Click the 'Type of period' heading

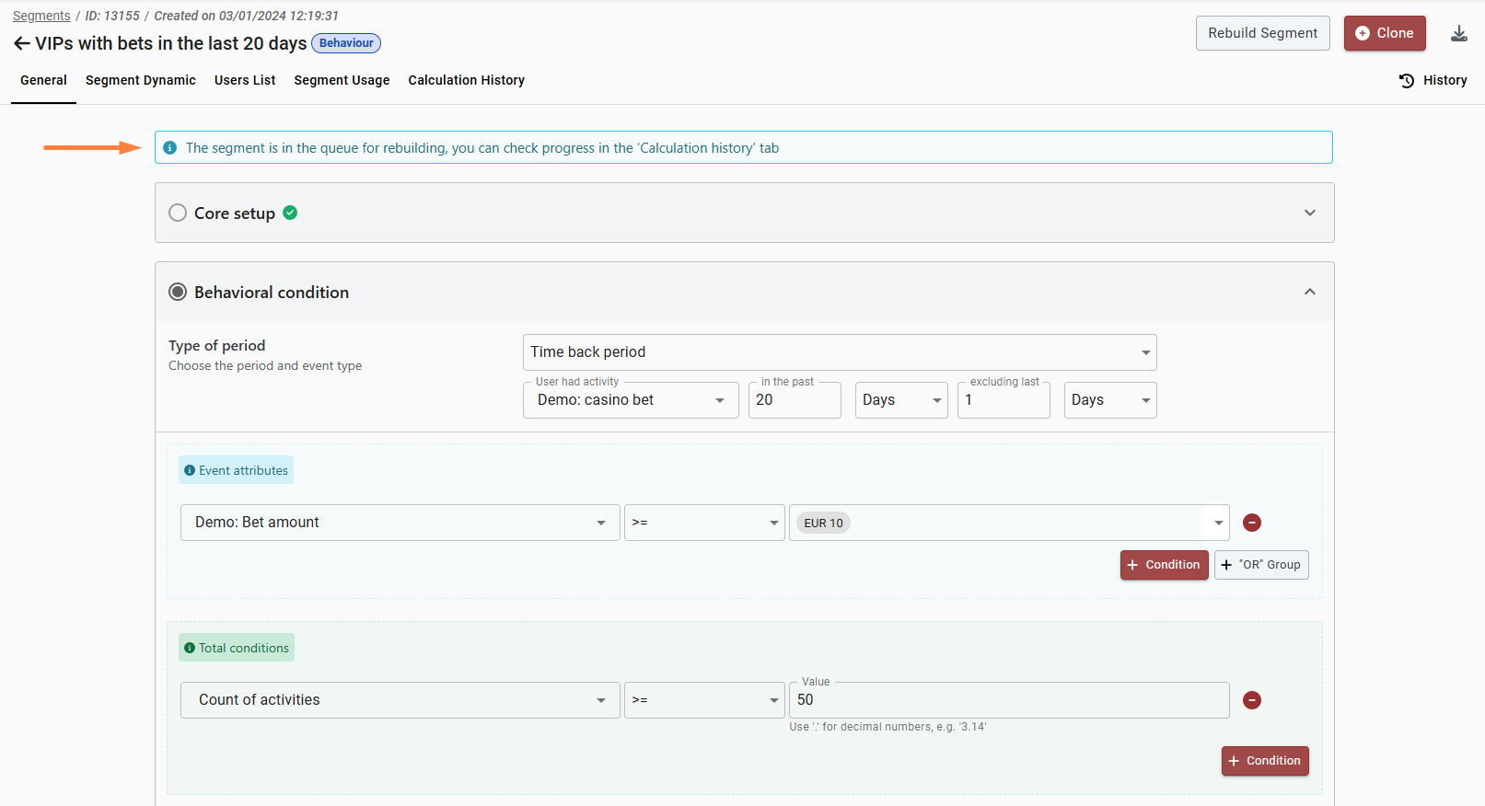tap(217, 346)
